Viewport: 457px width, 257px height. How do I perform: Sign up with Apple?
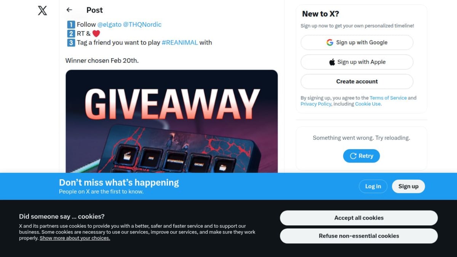point(357,62)
